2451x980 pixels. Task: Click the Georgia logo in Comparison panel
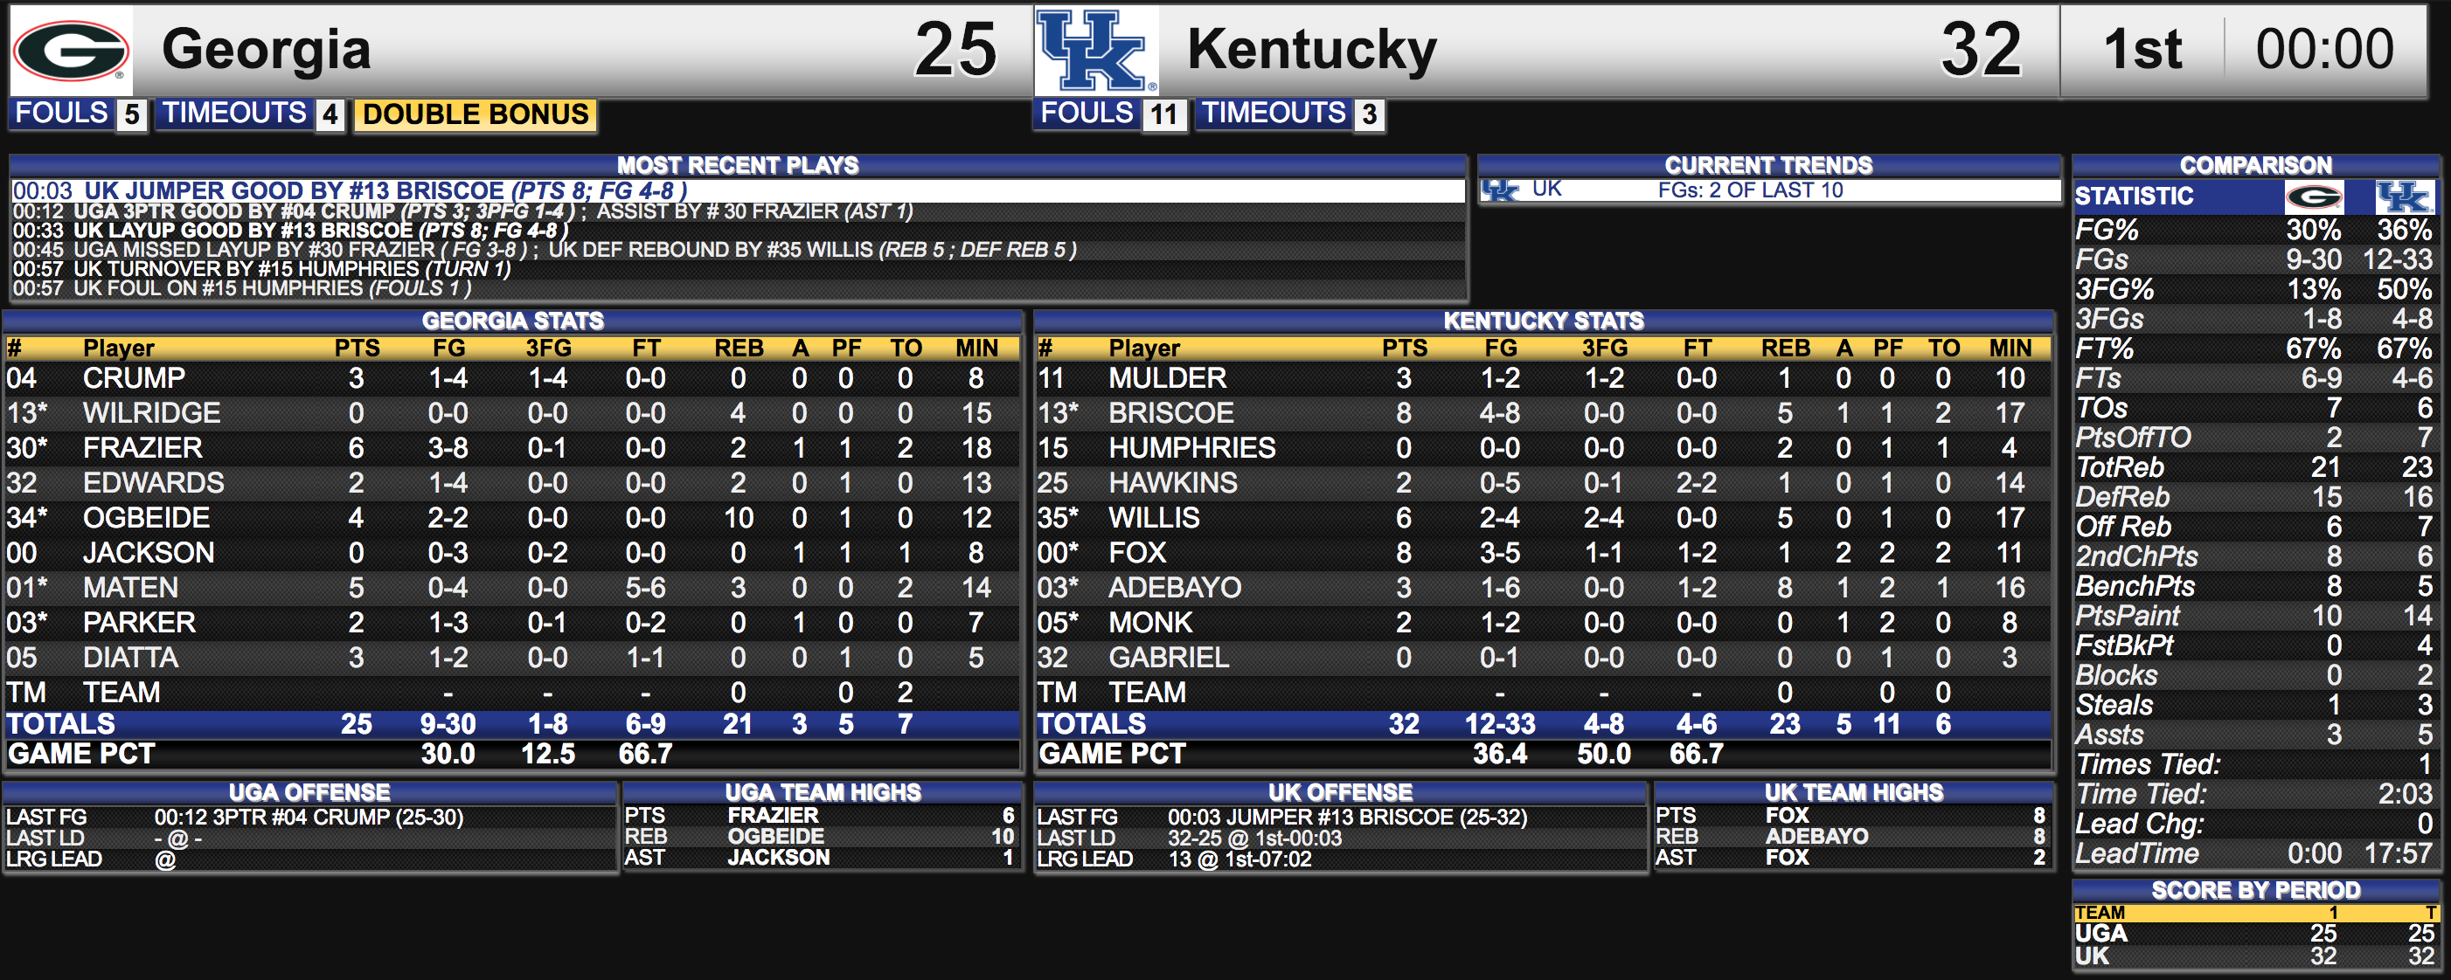2314,197
